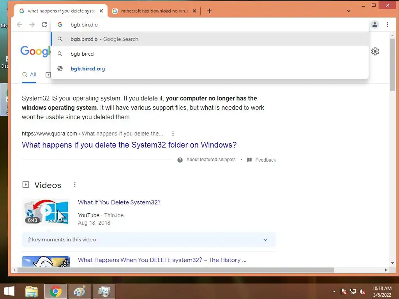Go back using the back arrow
399x299 pixels.
[x=19, y=25]
